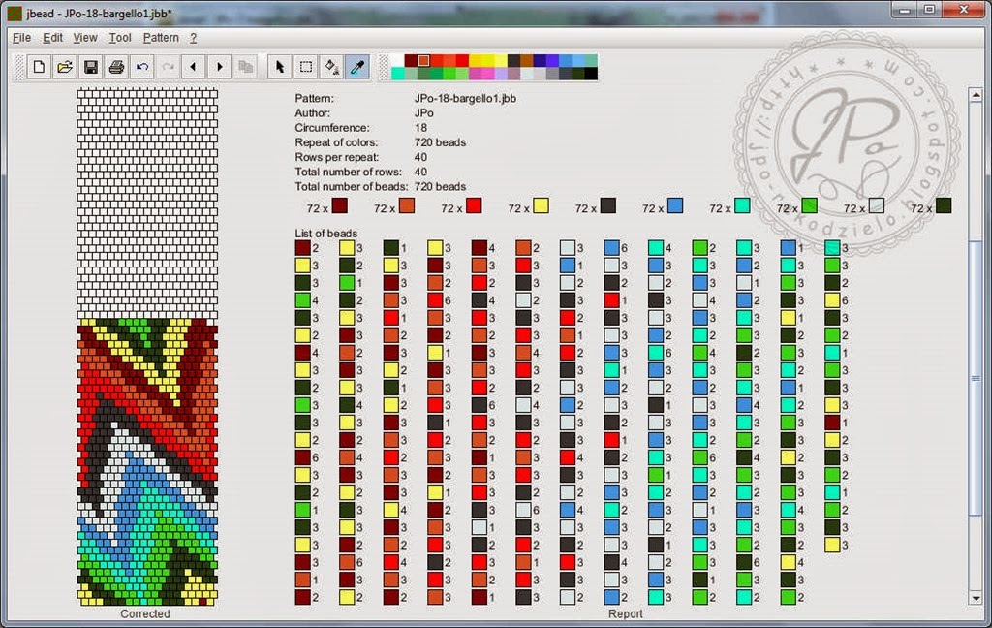Click the 'Author:' label

[313, 112]
